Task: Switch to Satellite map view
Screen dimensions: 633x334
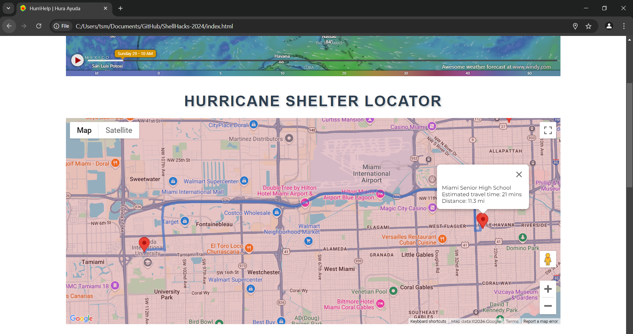Action: click(119, 130)
